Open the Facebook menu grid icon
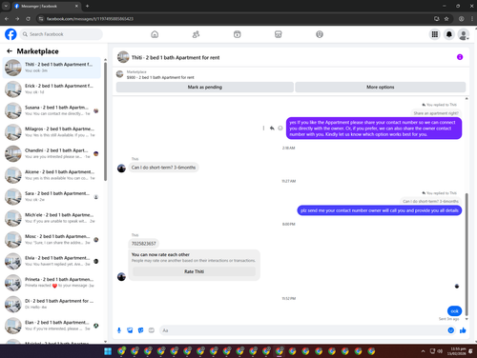Image resolution: width=477 pixels, height=358 pixels. coord(435,34)
